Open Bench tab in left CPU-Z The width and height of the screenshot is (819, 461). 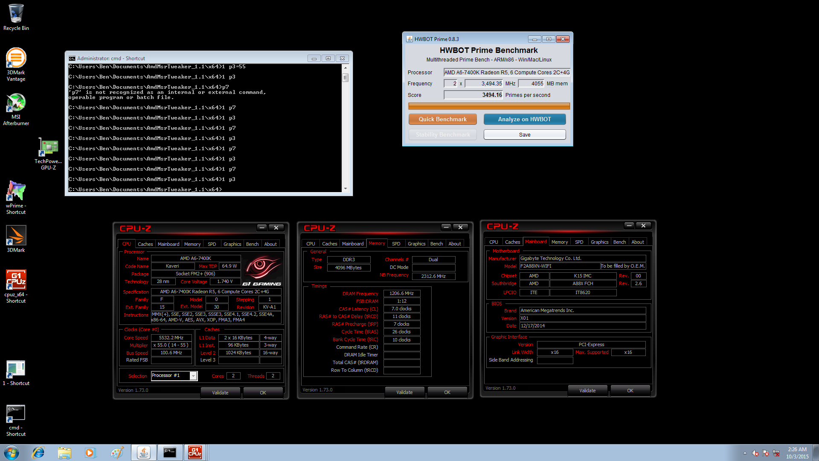(252, 244)
